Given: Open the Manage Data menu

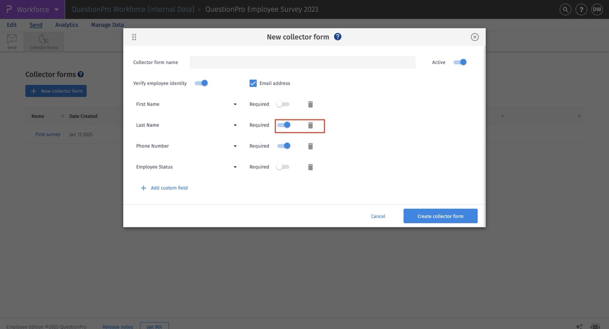Looking at the screenshot, I should point(107,24).
